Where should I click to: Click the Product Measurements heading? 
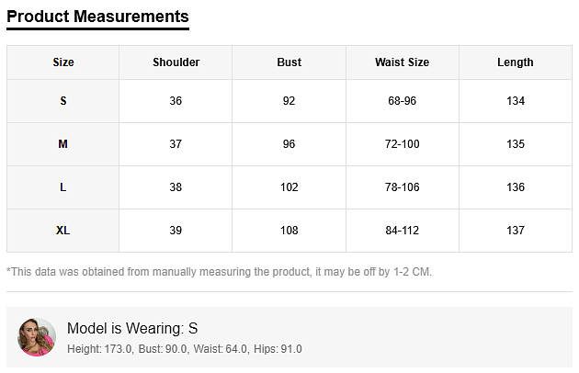point(97,16)
